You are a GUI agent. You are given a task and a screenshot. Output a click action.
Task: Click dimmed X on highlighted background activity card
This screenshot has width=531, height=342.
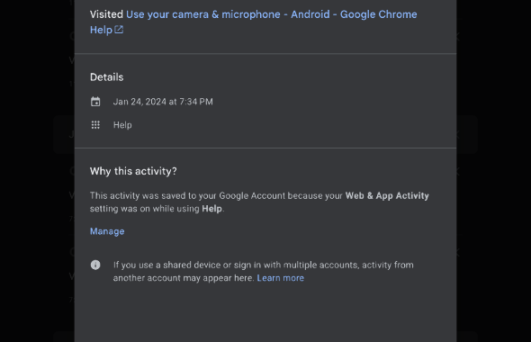click(458, 135)
